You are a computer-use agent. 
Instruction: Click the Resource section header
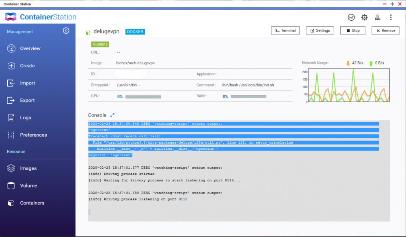point(16,152)
